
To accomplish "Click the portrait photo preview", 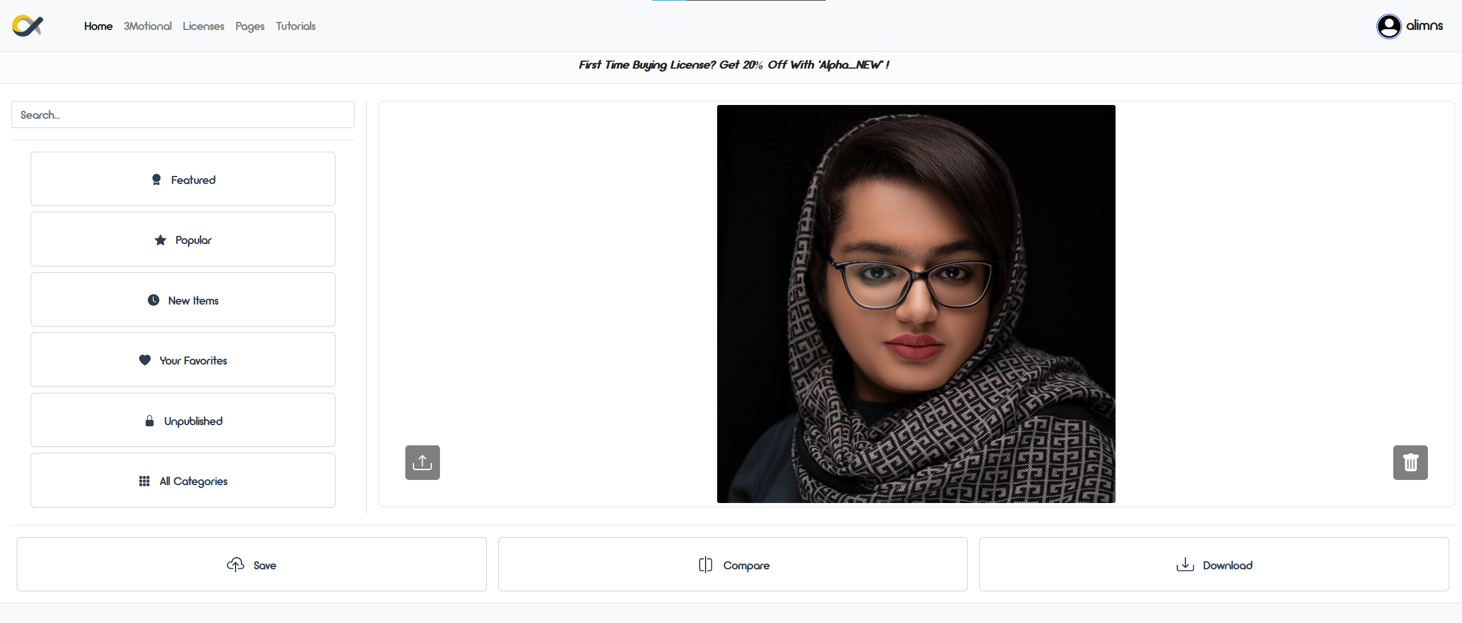I will tap(916, 304).
